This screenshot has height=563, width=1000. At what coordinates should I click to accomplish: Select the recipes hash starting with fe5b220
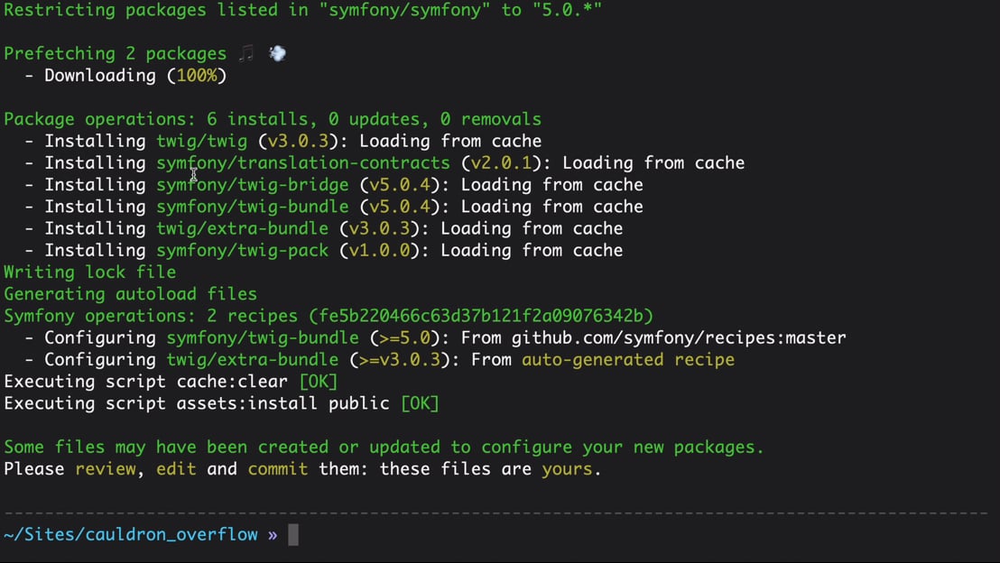(x=480, y=317)
